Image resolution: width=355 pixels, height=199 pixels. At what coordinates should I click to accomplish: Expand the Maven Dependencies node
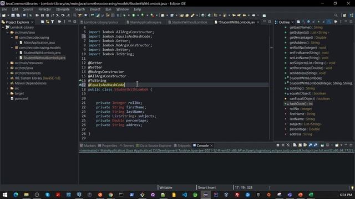tap(8, 83)
